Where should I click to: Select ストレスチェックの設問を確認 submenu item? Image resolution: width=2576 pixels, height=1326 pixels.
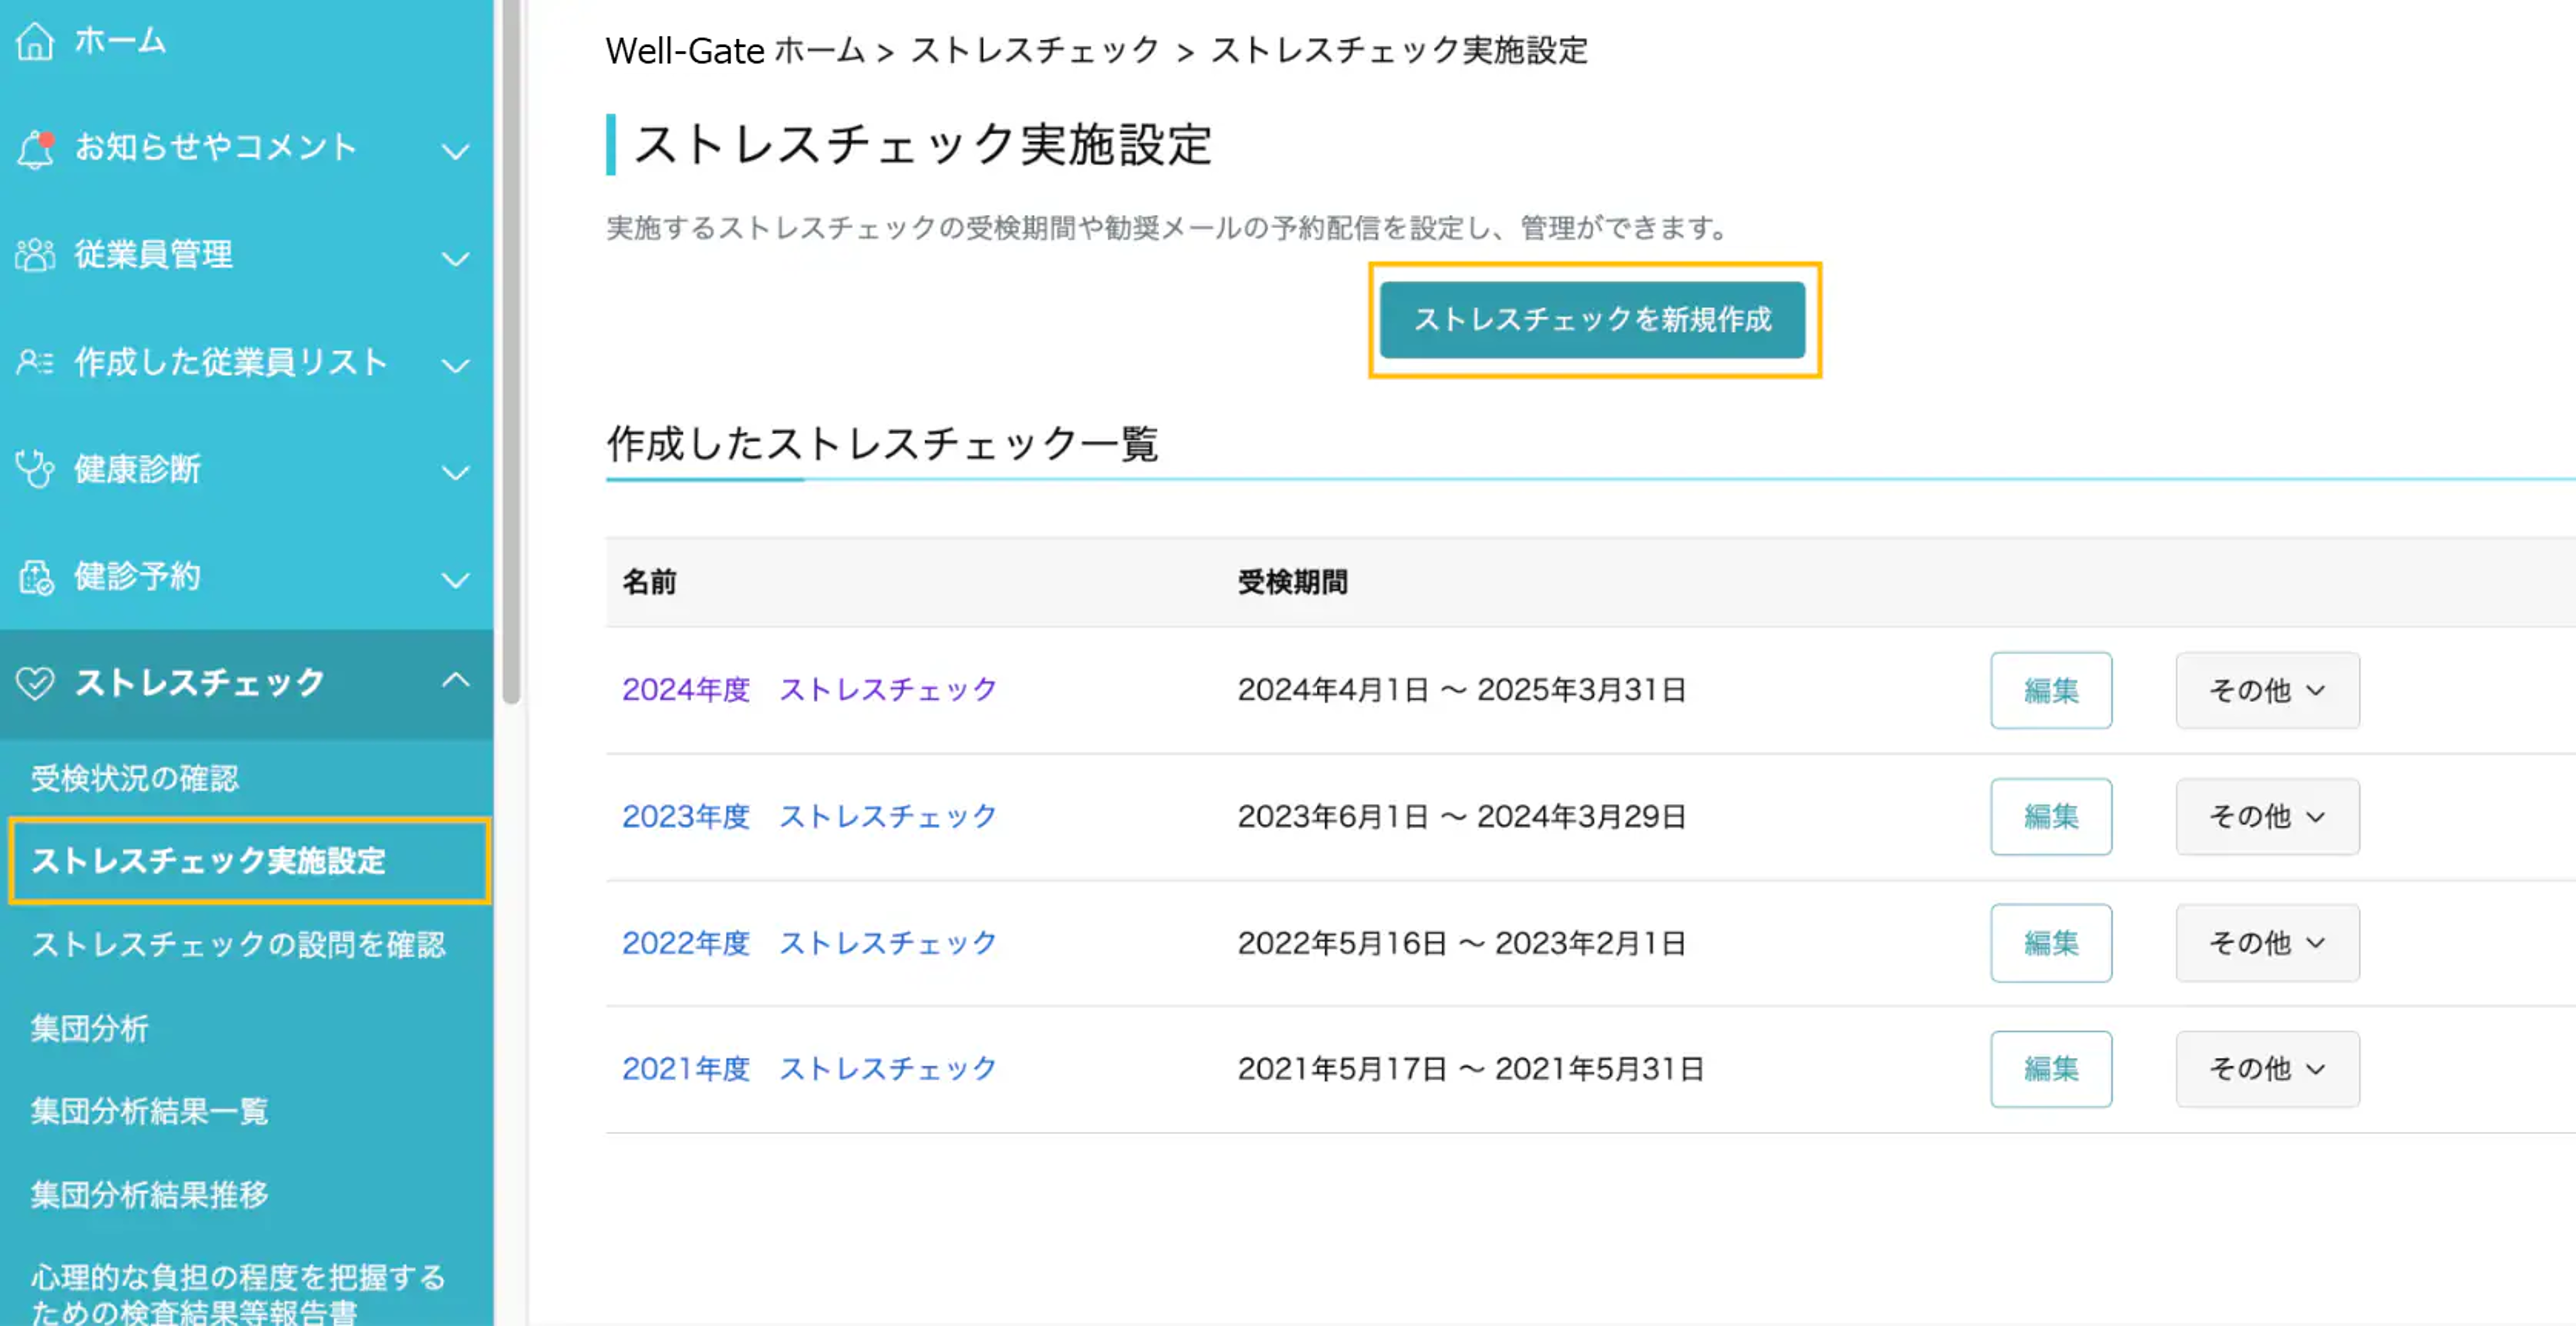[238, 944]
